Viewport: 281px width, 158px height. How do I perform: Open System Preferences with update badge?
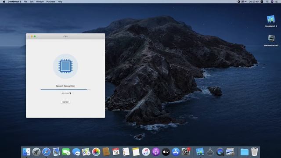(x=186, y=152)
